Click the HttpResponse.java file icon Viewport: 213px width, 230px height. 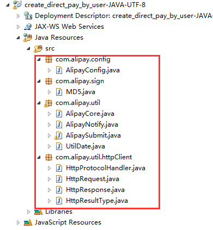point(59,190)
